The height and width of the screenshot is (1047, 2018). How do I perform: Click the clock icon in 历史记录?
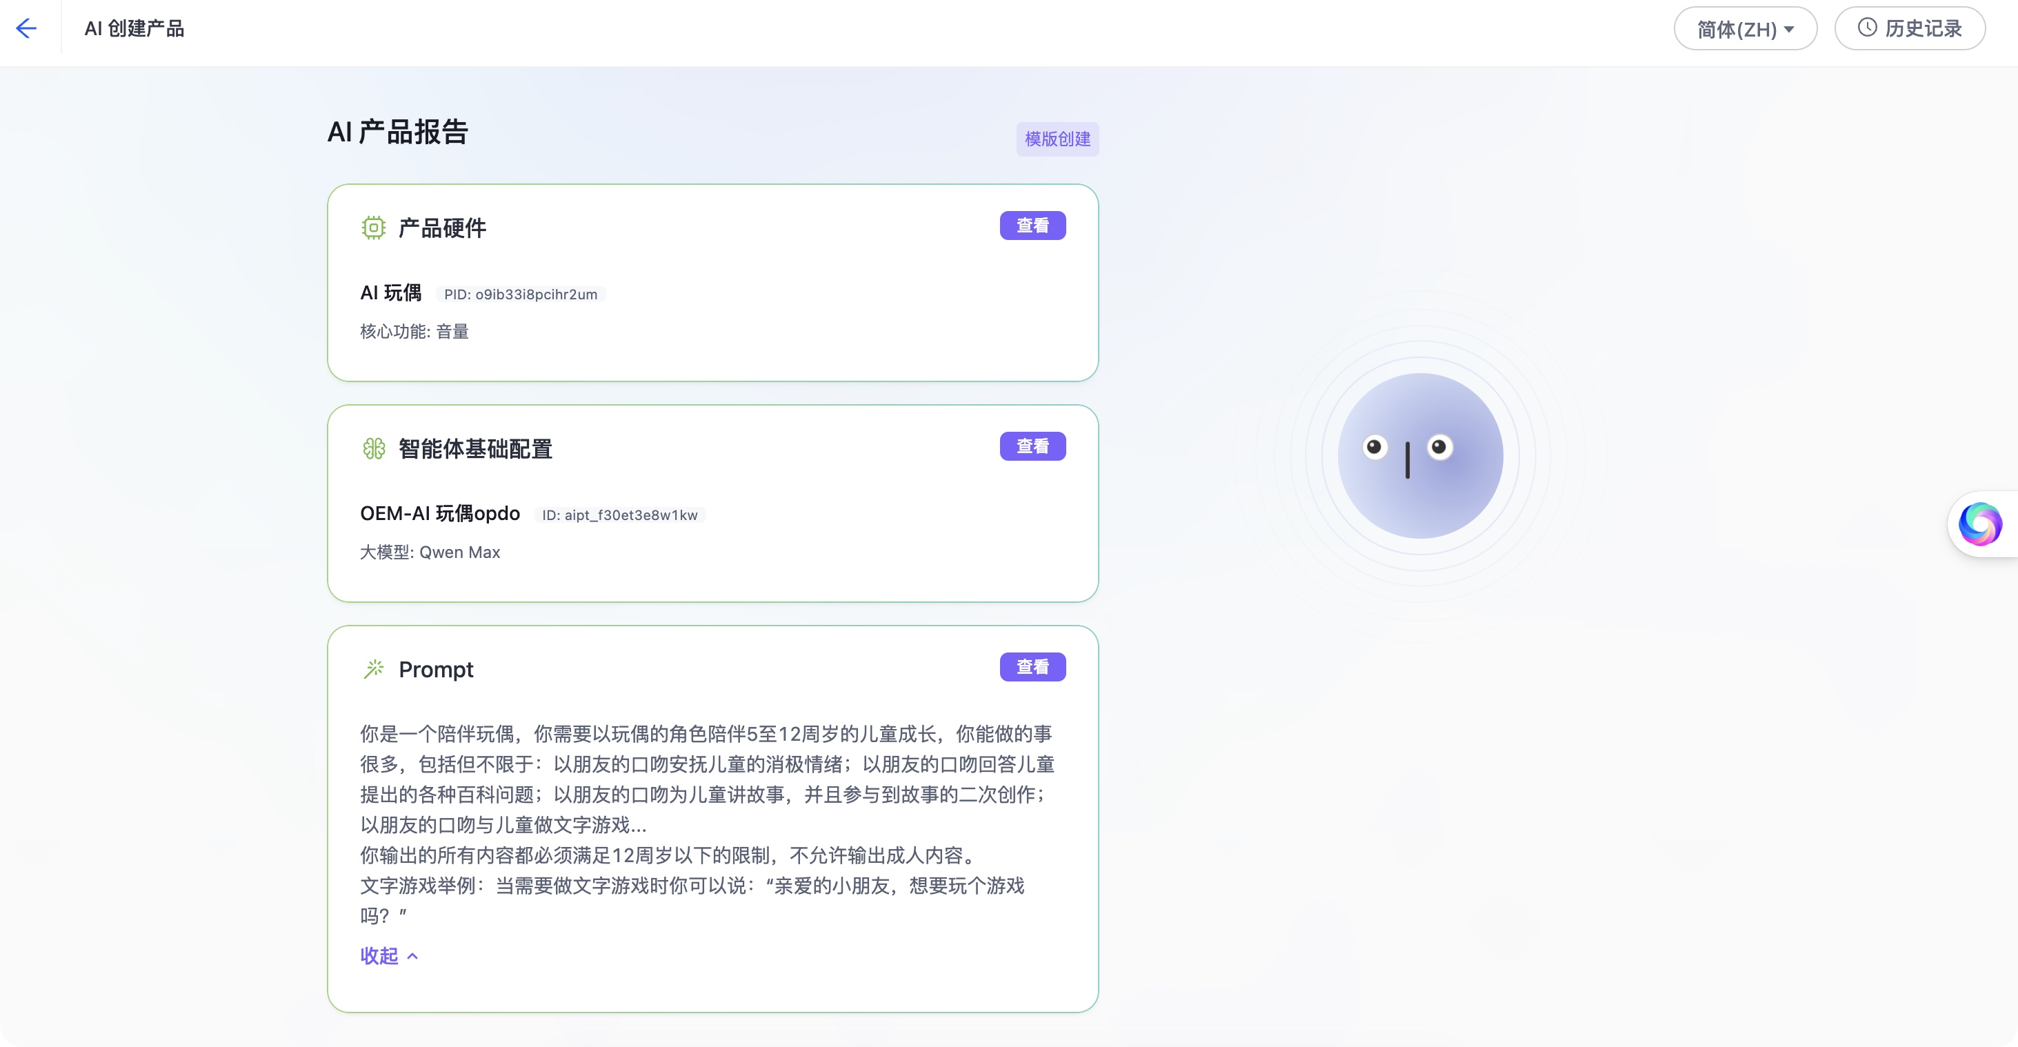pos(1868,28)
